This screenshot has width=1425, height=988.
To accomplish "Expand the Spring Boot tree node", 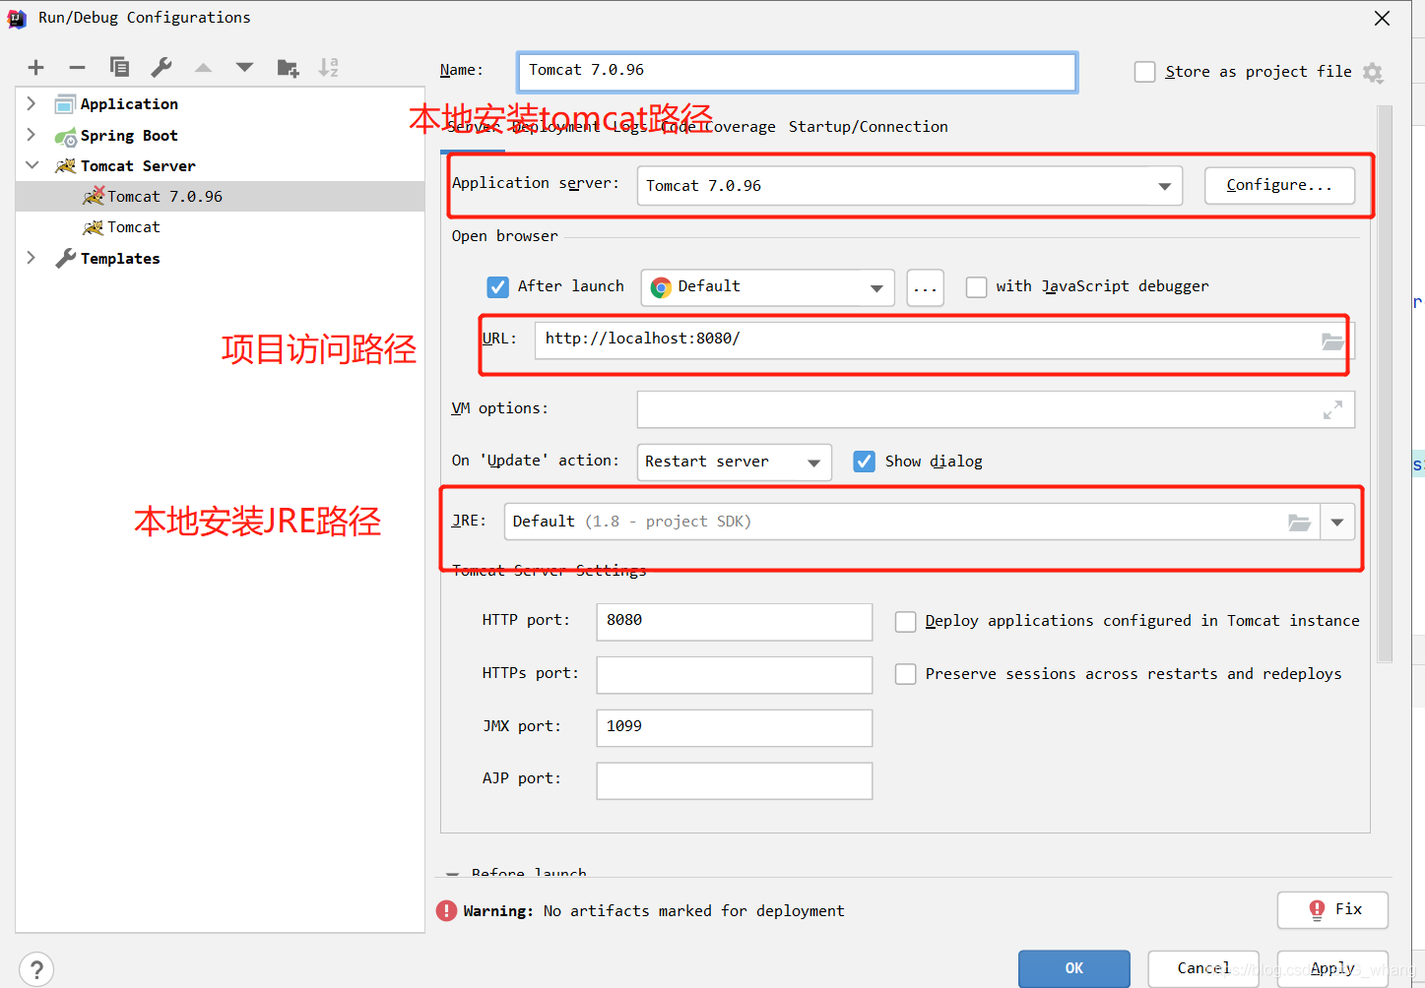I will coord(32,135).
